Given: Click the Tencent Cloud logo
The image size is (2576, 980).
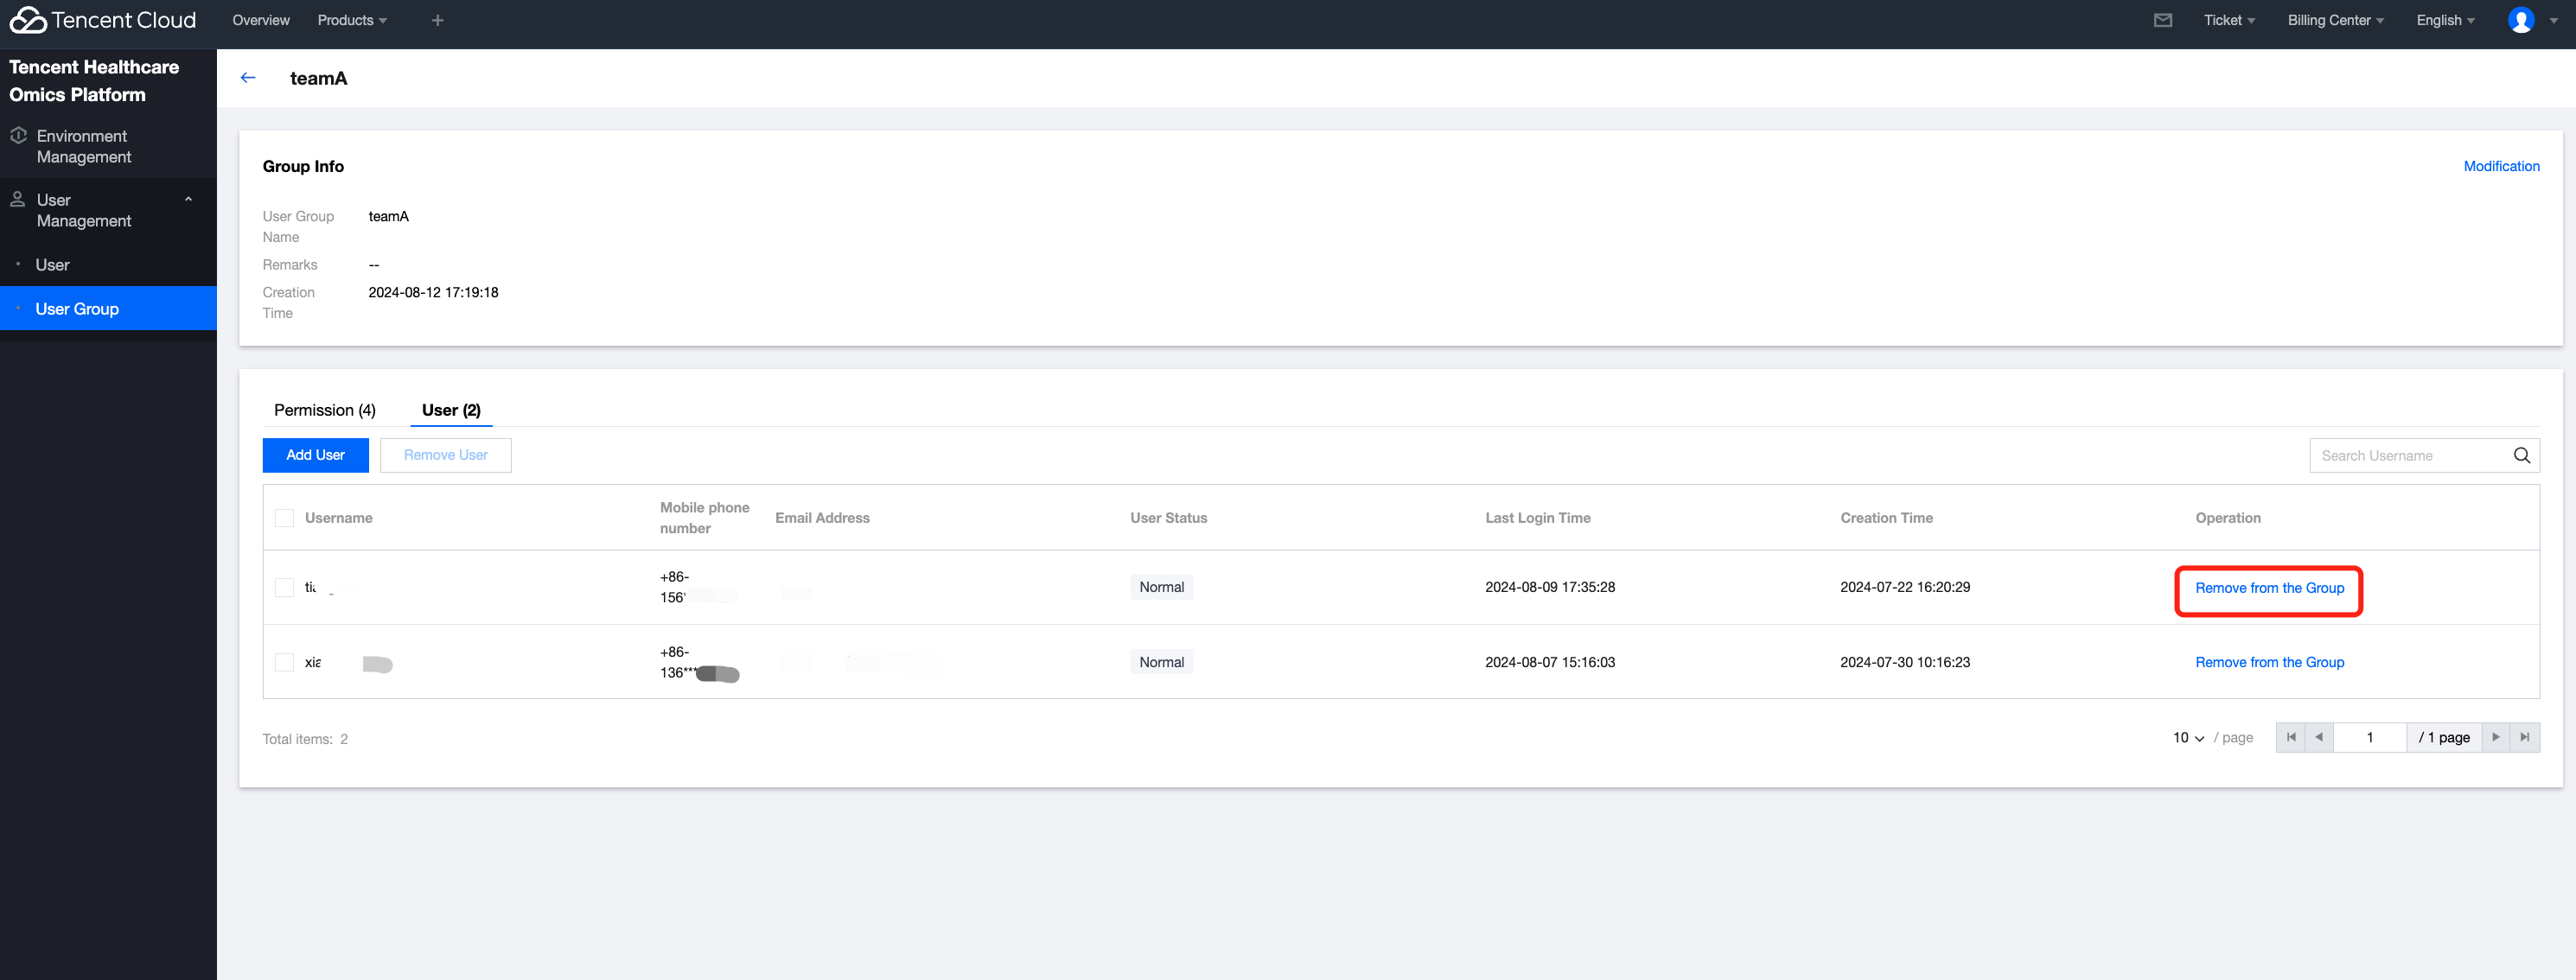Looking at the screenshot, I should coord(102,20).
